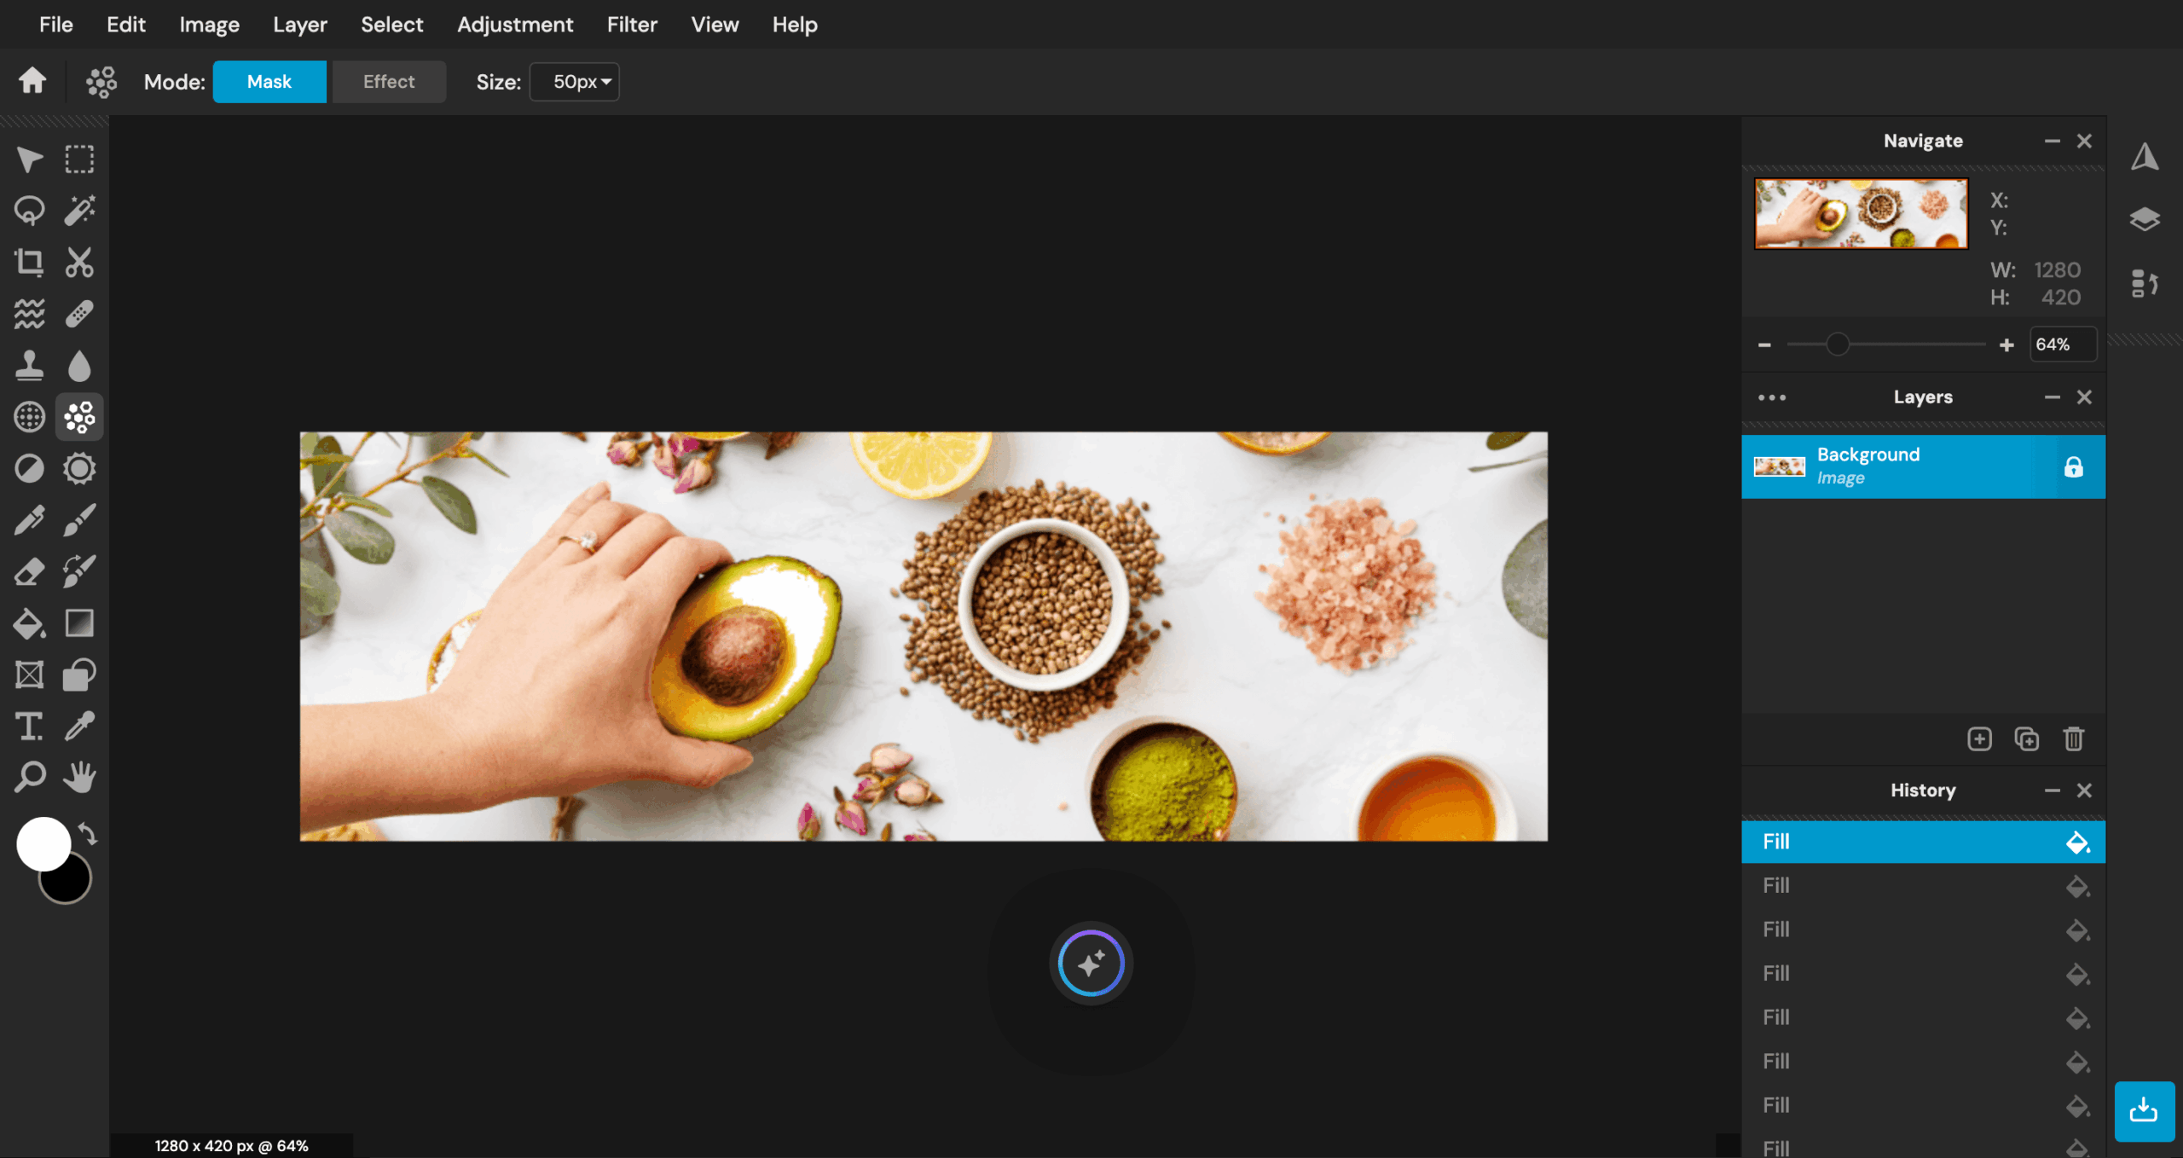Click the 64% zoom input field
Screen dimensions: 2183x1158
(x=2063, y=345)
